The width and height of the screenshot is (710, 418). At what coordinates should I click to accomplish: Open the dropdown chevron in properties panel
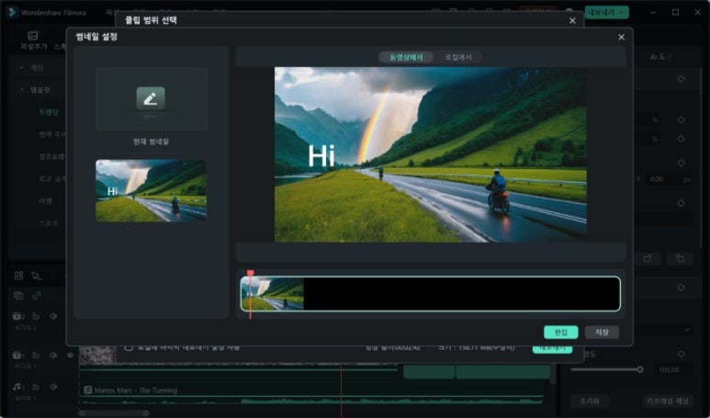coord(687,329)
